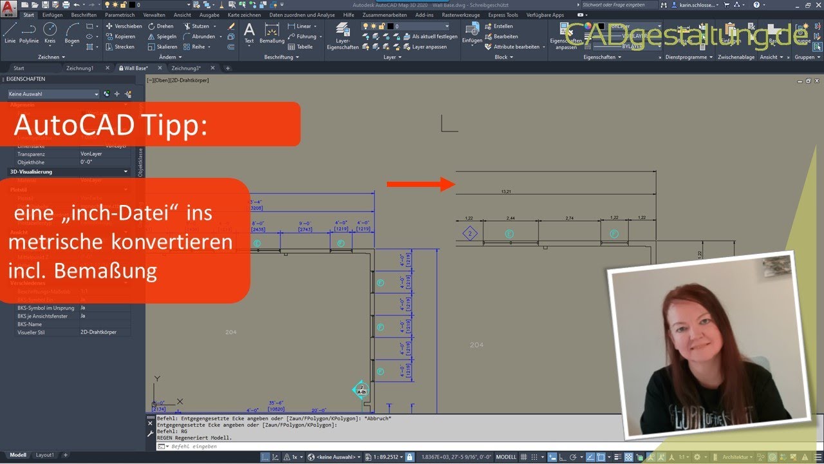Click the Strecken stretch tool
Screen dimensions: 824x464
point(120,47)
